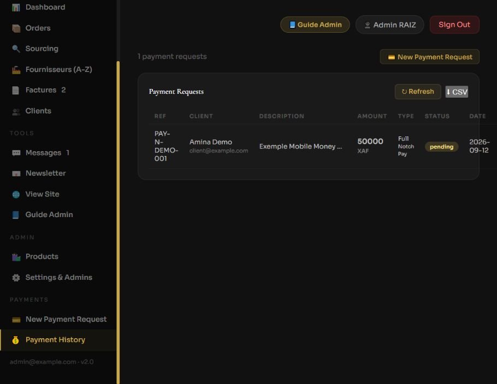497x384 pixels.
Task: Click the AMOUNT column header
Action: [x=372, y=116]
